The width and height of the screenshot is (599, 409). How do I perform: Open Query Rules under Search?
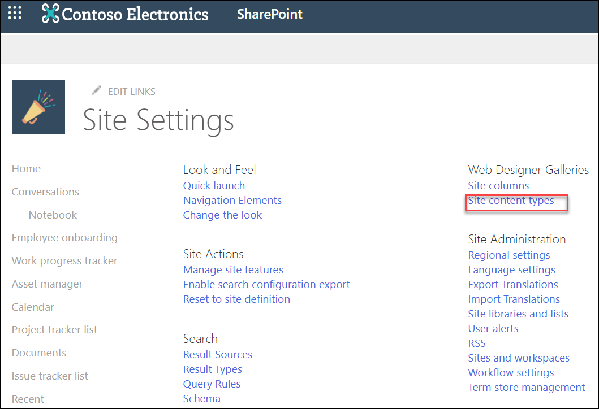pos(212,384)
